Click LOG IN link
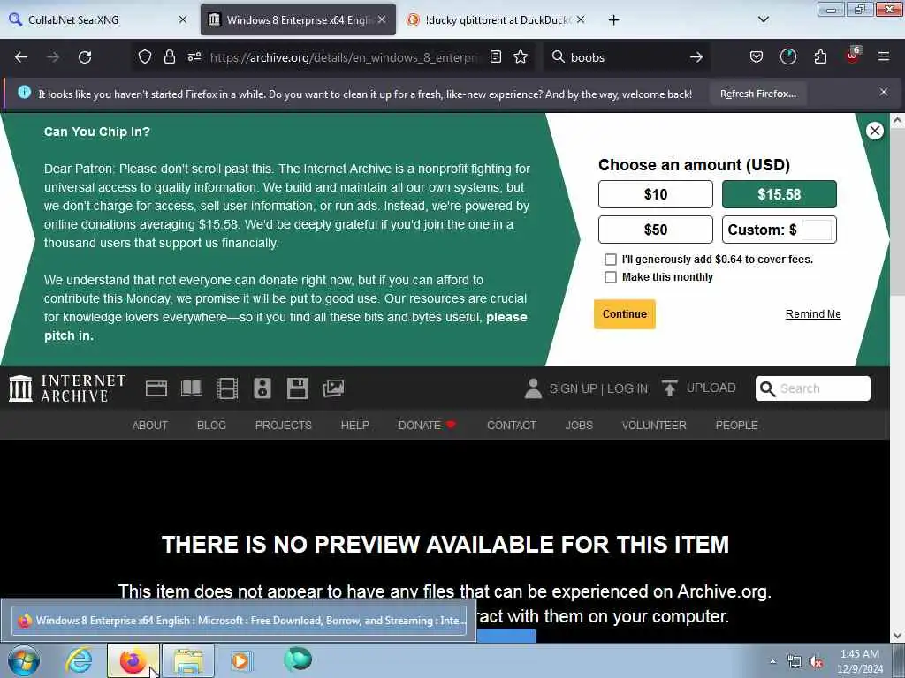The image size is (905, 678). point(627,388)
